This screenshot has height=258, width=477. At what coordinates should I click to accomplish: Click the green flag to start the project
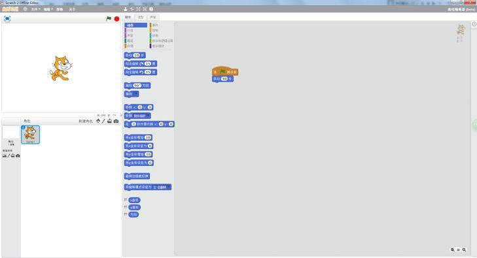click(109, 18)
